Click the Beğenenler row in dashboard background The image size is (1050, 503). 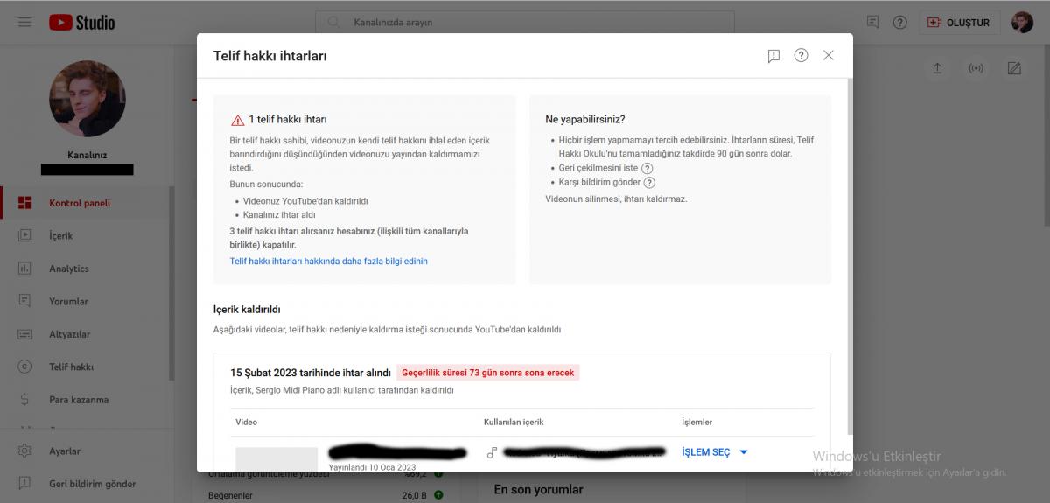pyautogui.click(x=325, y=495)
